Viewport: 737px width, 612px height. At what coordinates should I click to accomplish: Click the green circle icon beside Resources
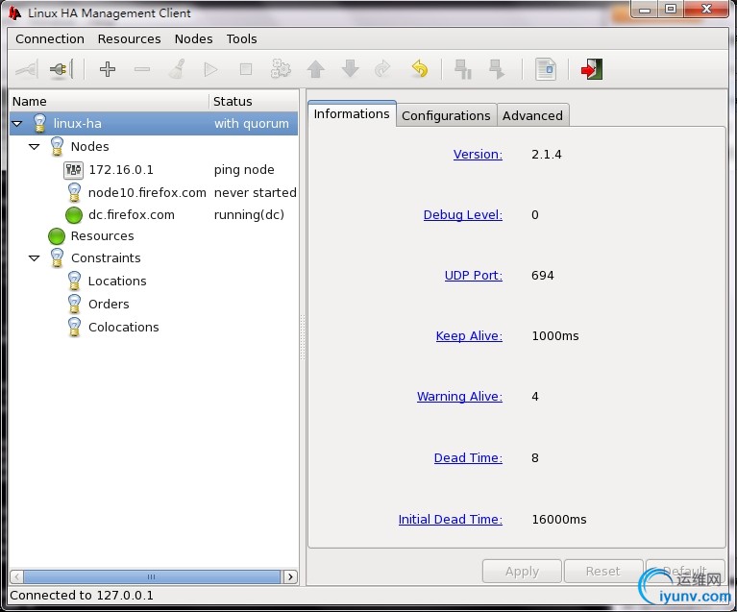coord(57,236)
